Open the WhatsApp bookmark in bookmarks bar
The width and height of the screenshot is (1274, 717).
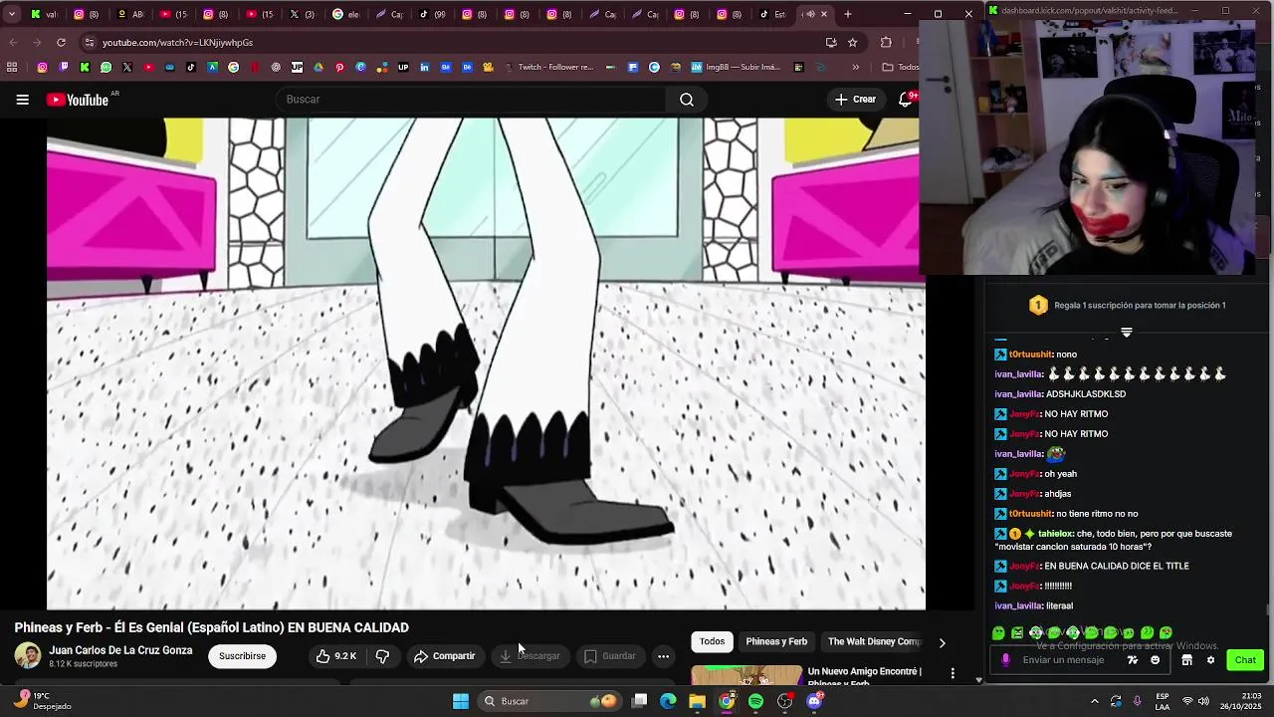pos(106,68)
